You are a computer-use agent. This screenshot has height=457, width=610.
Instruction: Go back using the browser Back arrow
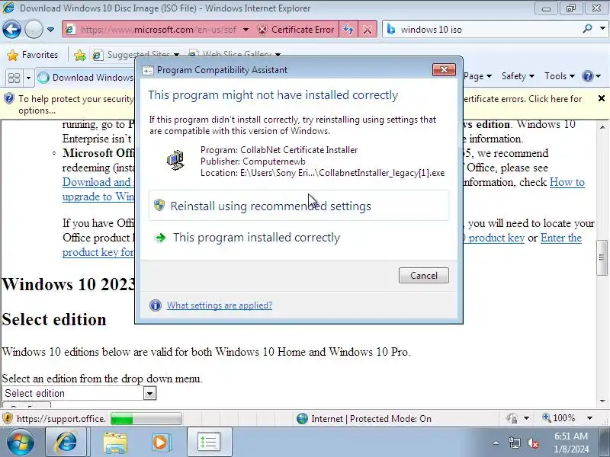11,29
